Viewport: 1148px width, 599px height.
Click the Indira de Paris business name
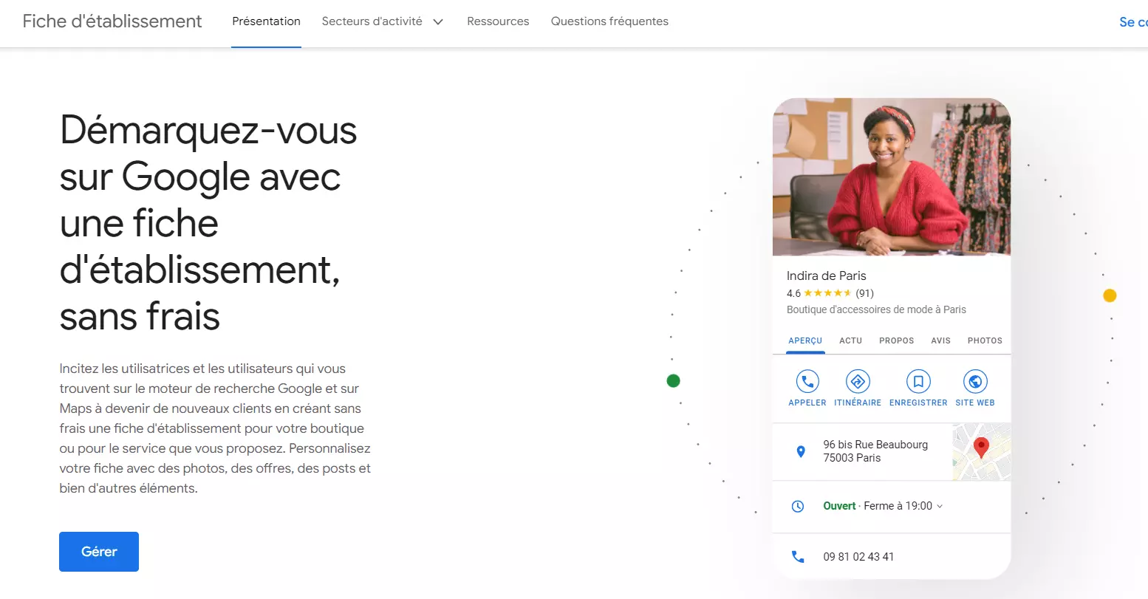click(x=827, y=275)
